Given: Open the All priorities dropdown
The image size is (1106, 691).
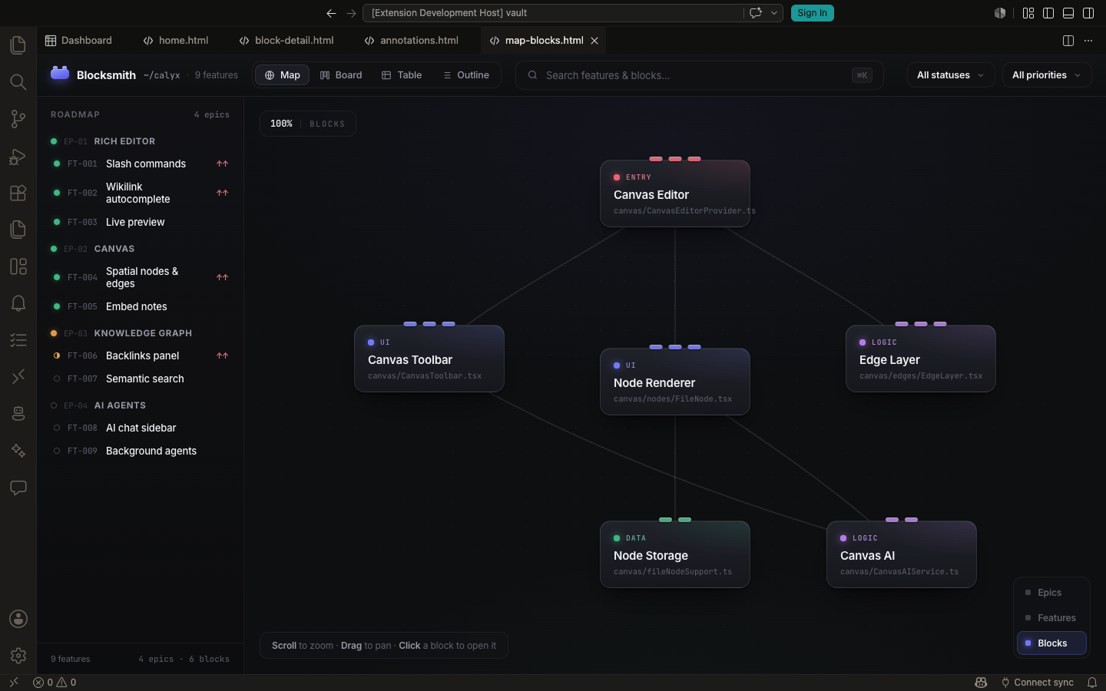Looking at the screenshot, I should point(1047,75).
